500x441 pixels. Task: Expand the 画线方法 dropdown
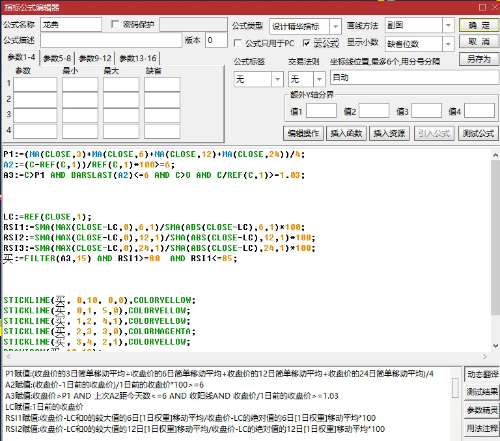click(448, 25)
